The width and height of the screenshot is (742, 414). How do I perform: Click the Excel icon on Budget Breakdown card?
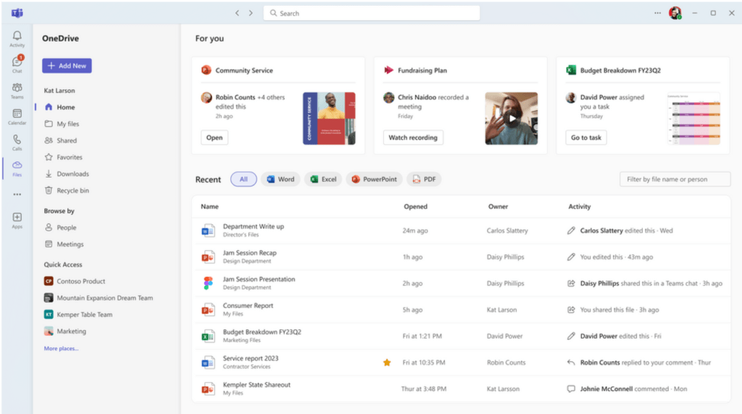click(x=571, y=70)
